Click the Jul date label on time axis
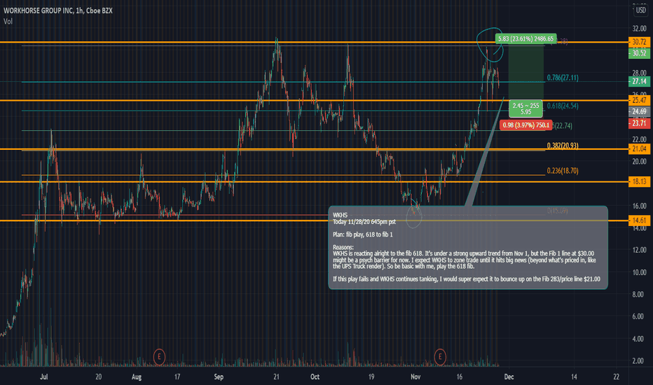This screenshot has height=385, width=653. tap(43, 377)
